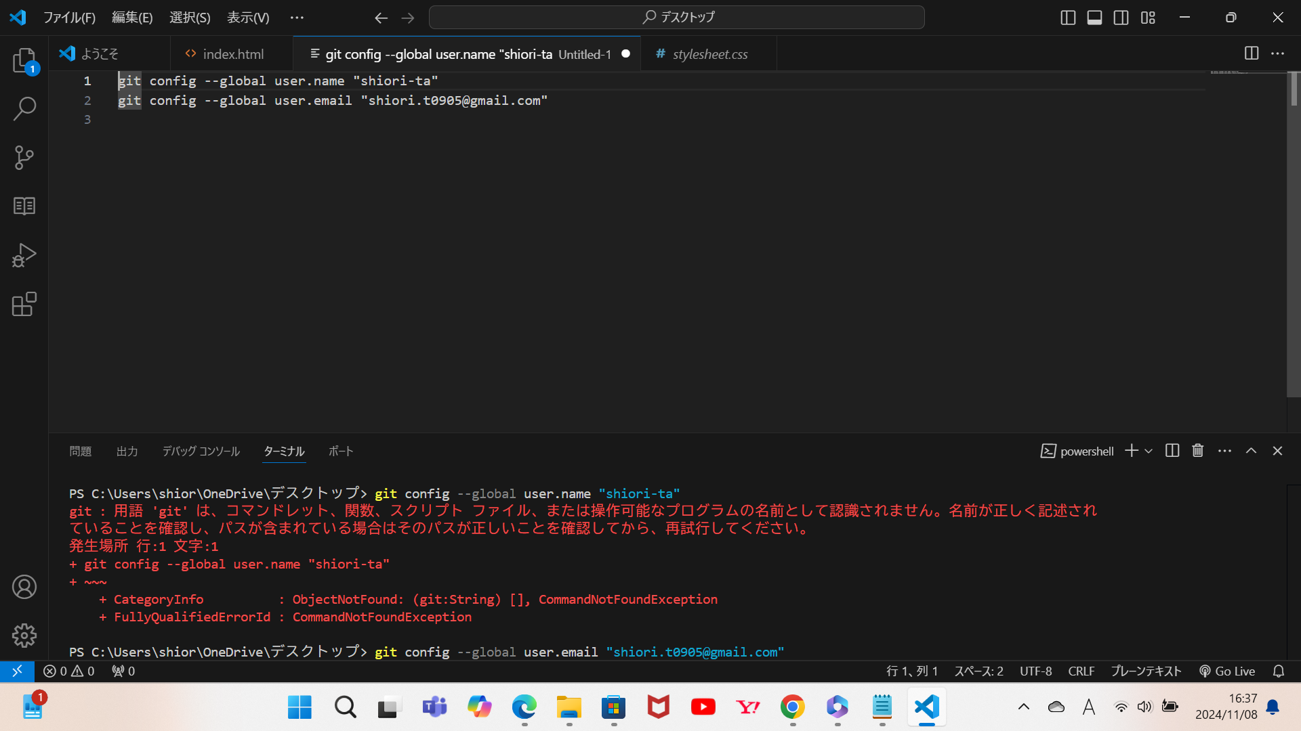1301x731 pixels.
Task: Toggle the primary side bar layout button
Action: click(x=1068, y=18)
